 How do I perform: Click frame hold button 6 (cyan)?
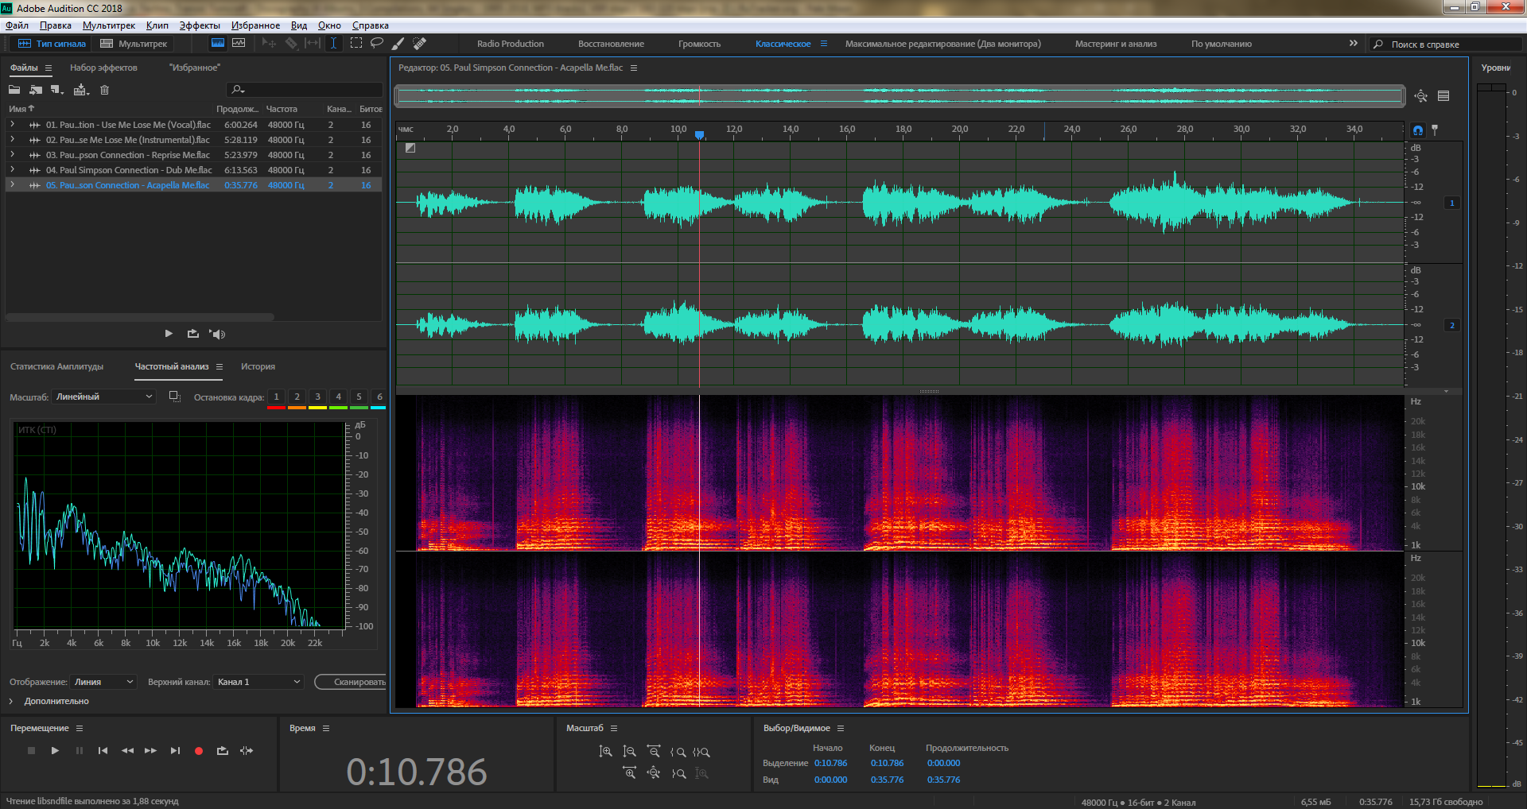pyautogui.click(x=379, y=397)
